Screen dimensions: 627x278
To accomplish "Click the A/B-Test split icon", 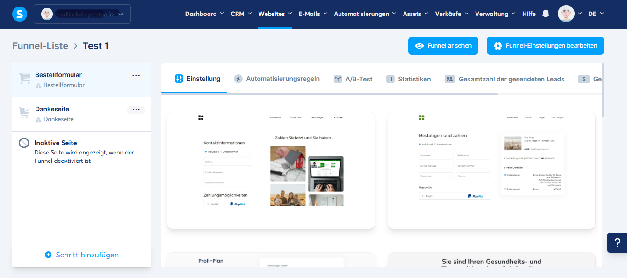I will (x=338, y=79).
